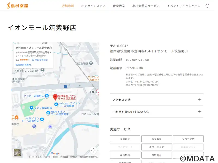Open the イベント／キャンペーン menu
This screenshot has height=163, width=218.
(184, 6)
